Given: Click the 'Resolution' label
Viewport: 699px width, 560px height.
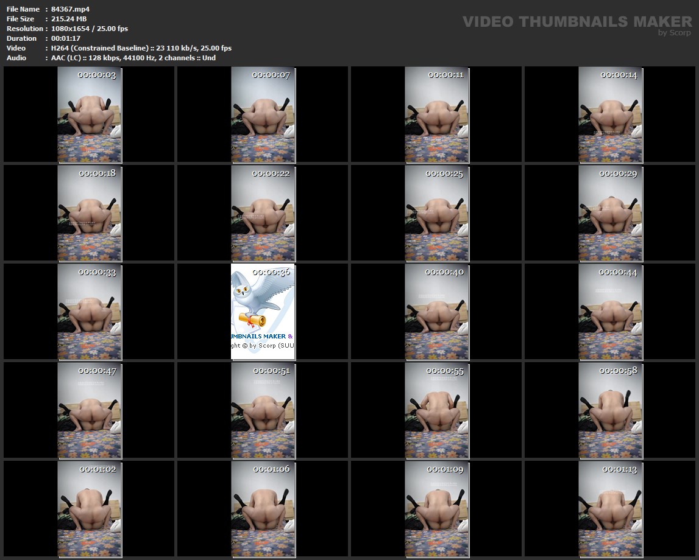Looking at the screenshot, I should [24, 29].
